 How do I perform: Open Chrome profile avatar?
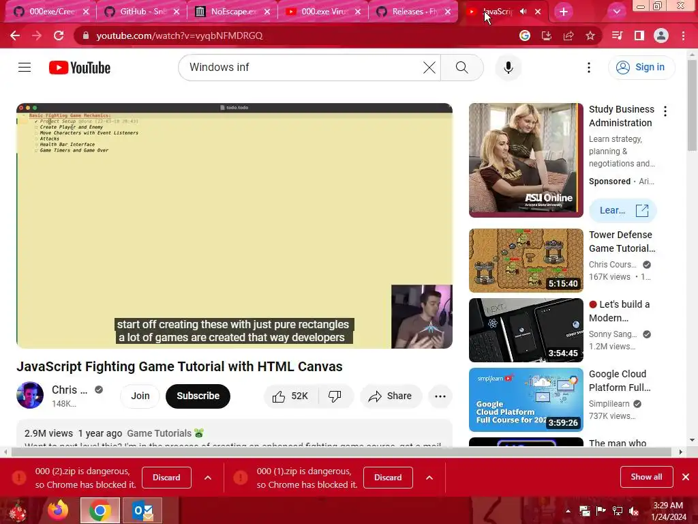click(x=661, y=35)
